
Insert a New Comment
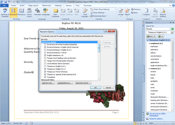[x=56, y=13]
